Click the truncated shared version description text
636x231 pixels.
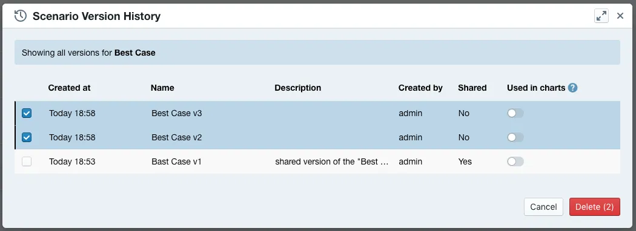tap(332, 161)
